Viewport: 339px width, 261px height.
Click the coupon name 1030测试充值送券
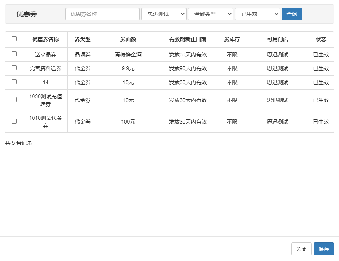pyautogui.click(x=45, y=100)
